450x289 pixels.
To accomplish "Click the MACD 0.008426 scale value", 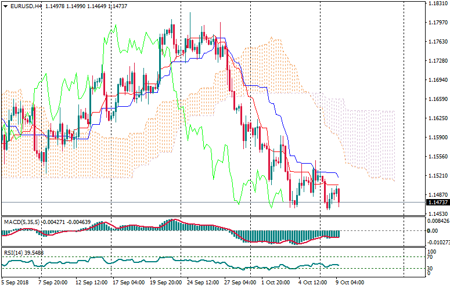I will pos(438,221).
